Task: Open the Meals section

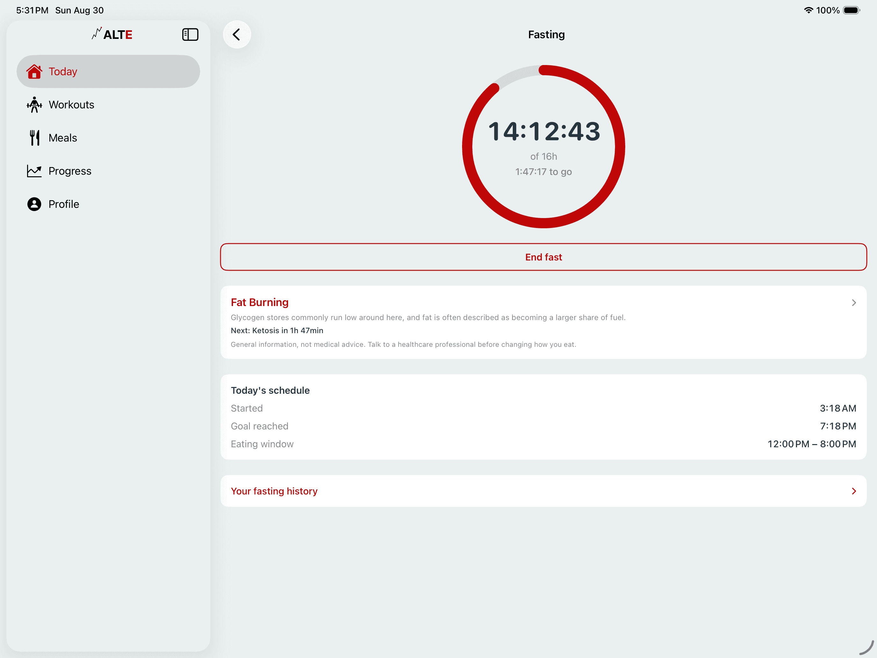Action: 108,138
